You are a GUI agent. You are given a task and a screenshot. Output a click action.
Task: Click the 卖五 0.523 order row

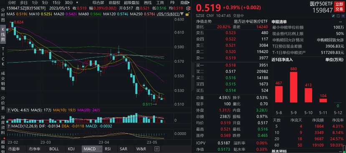click(x=232, y=33)
